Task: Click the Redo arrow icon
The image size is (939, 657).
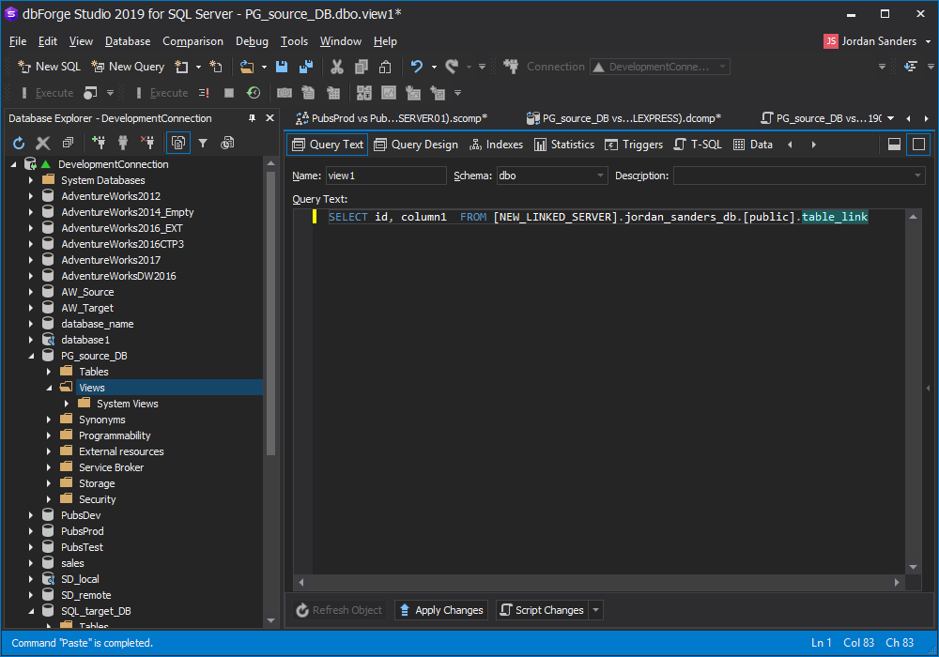Action: click(x=453, y=67)
